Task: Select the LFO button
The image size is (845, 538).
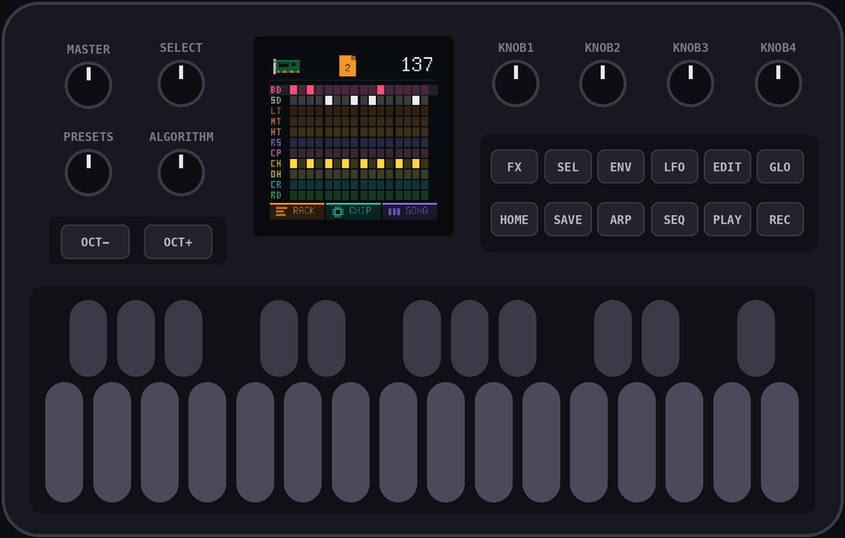Action: click(x=674, y=167)
